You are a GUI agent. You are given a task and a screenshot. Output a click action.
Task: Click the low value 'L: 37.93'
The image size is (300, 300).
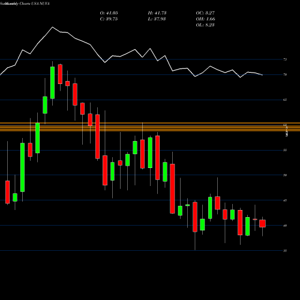point(157,19)
